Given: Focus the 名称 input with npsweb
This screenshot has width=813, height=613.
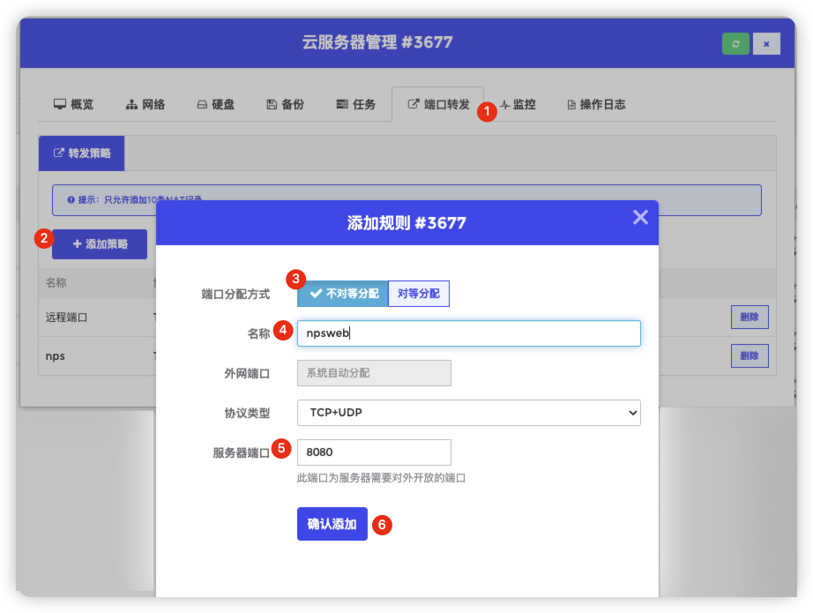Looking at the screenshot, I should [x=469, y=333].
